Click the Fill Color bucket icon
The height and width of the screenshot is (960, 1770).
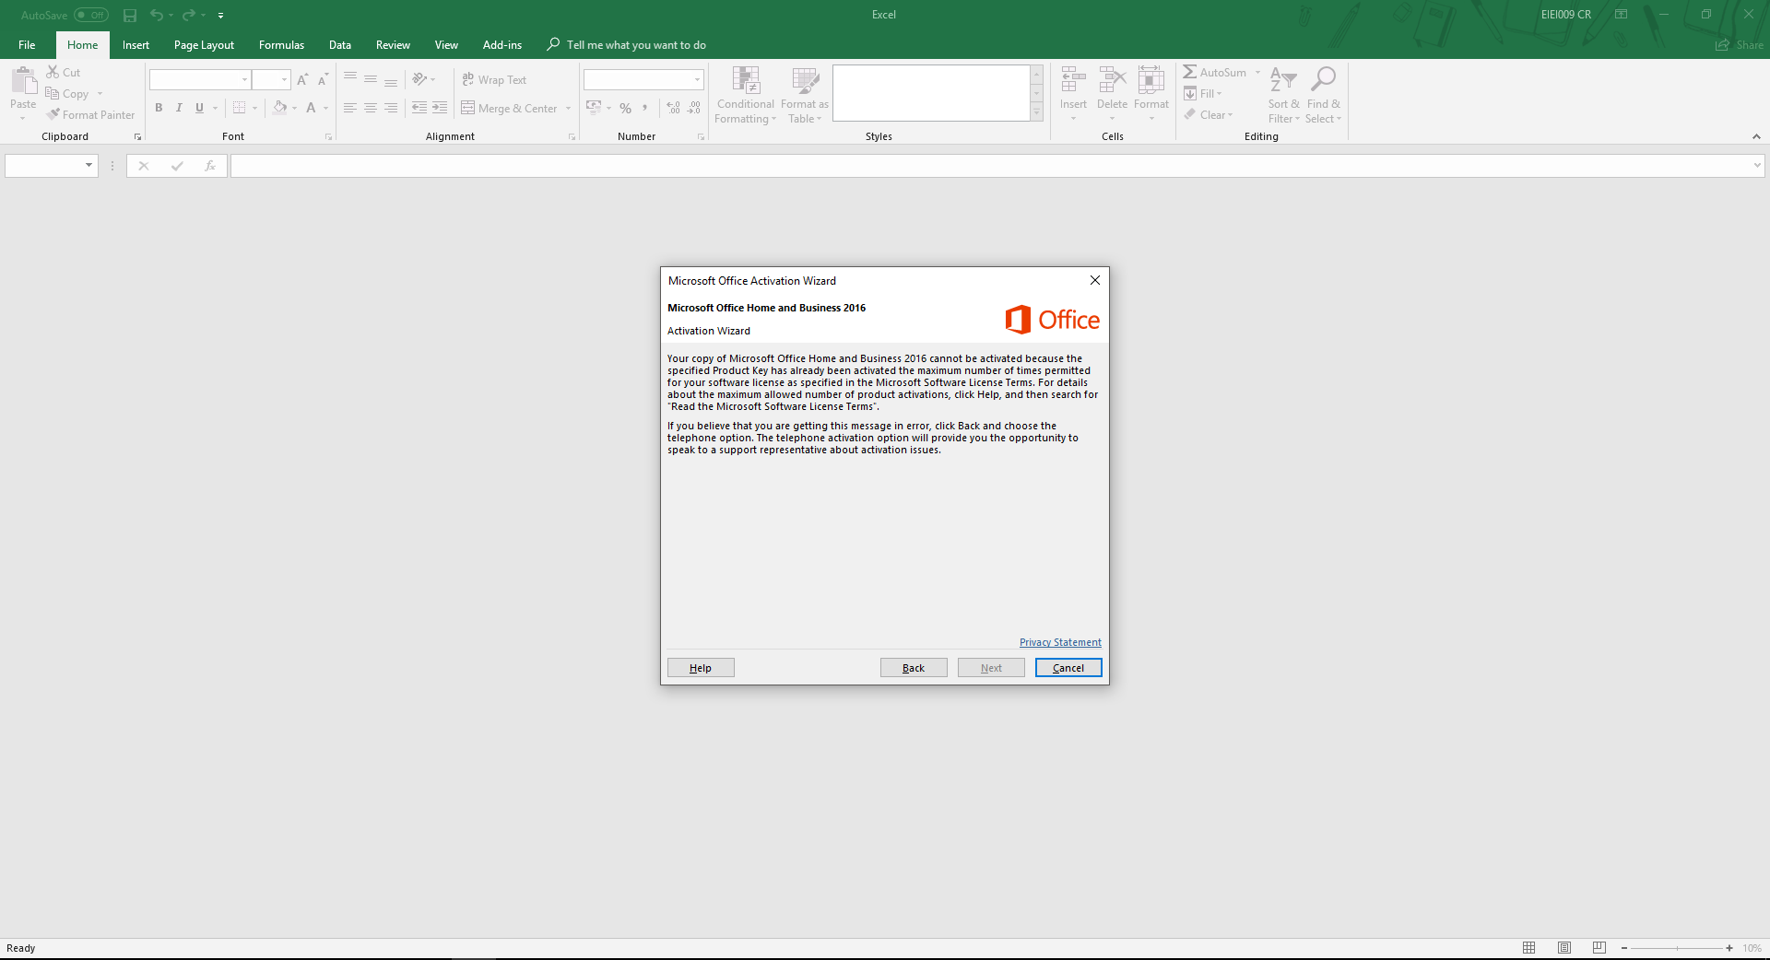click(x=280, y=108)
